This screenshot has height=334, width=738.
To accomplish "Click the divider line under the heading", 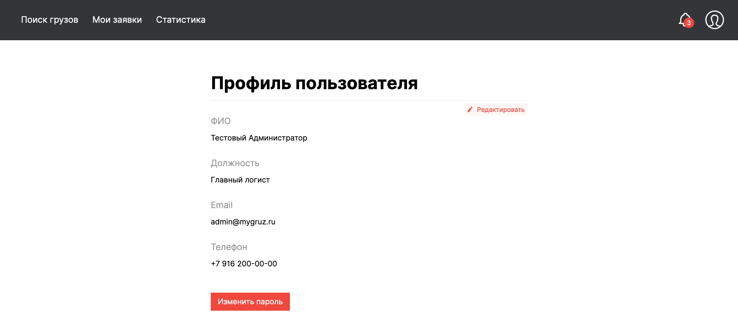I will tap(369, 101).
